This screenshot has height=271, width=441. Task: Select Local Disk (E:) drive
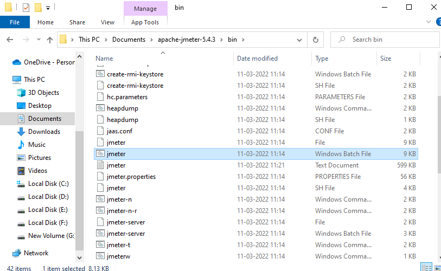42,210
